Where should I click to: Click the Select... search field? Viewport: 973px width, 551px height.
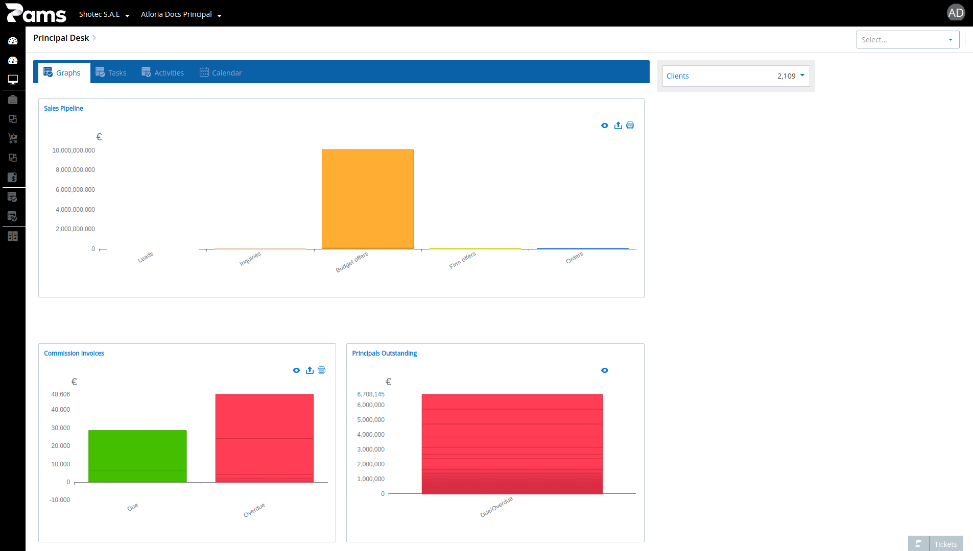pos(908,40)
